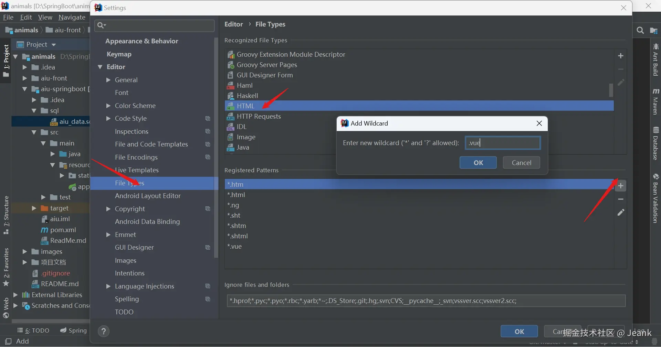This screenshot has width=661, height=347.
Task: Expand the Color Scheme settings node
Action: tap(108, 106)
